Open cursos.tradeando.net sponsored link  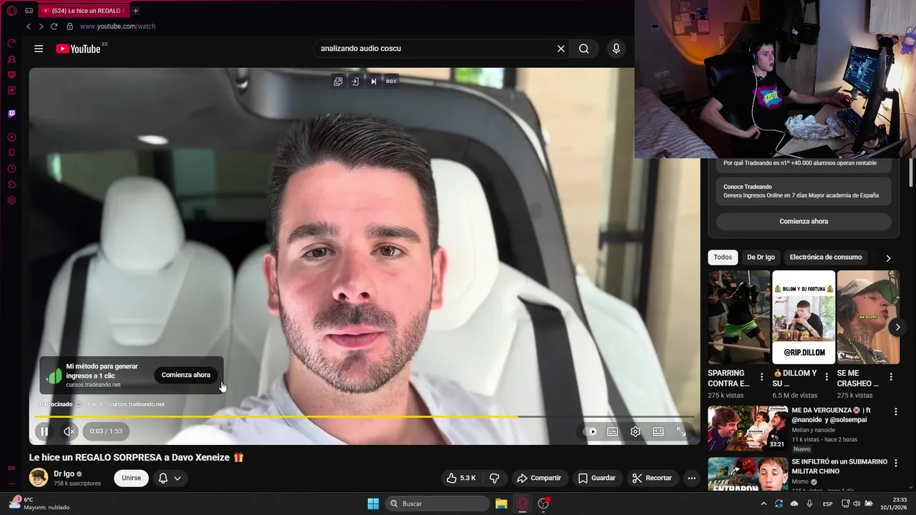point(137,404)
